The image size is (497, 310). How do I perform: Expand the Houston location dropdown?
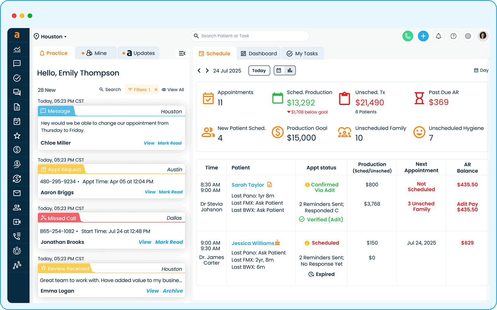click(x=50, y=37)
